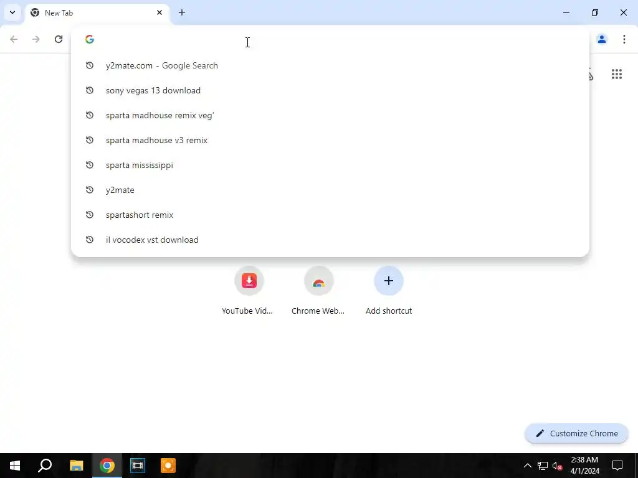The height and width of the screenshot is (478, 638).
Task: Click history clock icon beside "spartashort remix"
Action: tap(90, 215)
